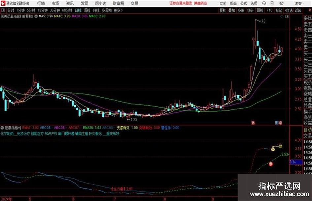Image resolution: width=312 pixels, height=201 pixels.
Task: Click the MA20: 3.65 indicator label
Action: (80, 16)
